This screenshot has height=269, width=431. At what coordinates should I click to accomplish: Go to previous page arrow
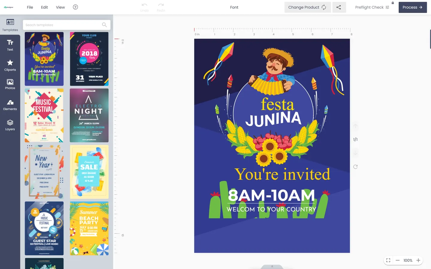(355, 126)
